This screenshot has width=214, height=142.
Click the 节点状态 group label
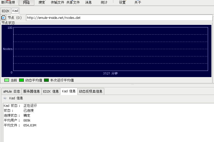click(8, 23)
